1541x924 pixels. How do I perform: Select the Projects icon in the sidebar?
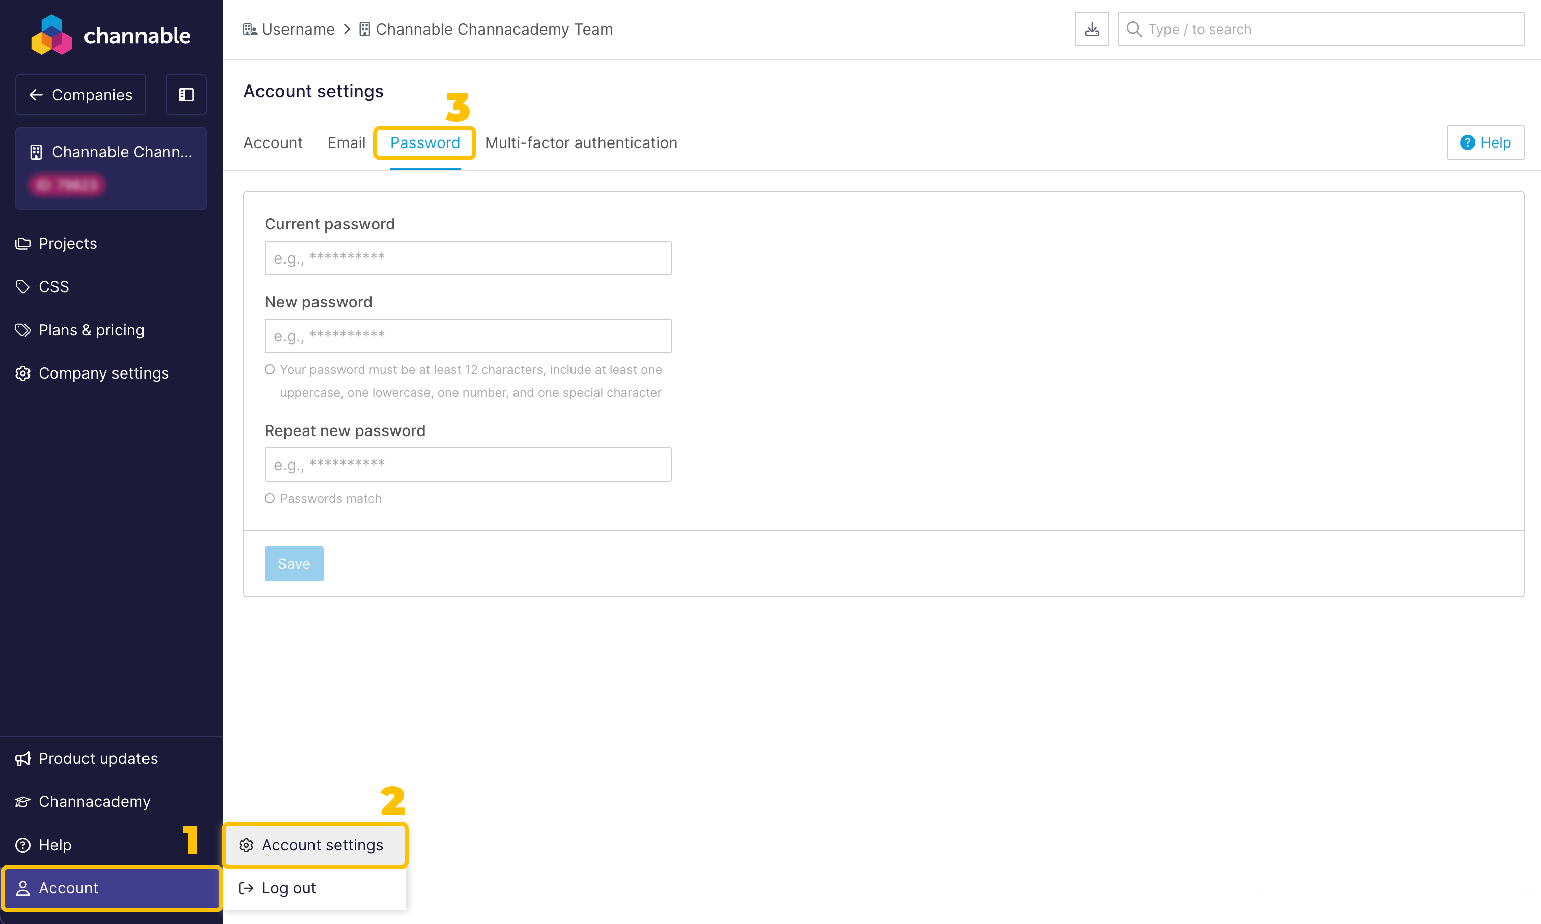(x=22, y=243)
